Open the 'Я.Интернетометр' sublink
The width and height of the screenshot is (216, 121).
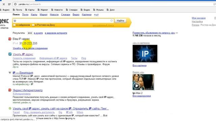click(22, 94)
